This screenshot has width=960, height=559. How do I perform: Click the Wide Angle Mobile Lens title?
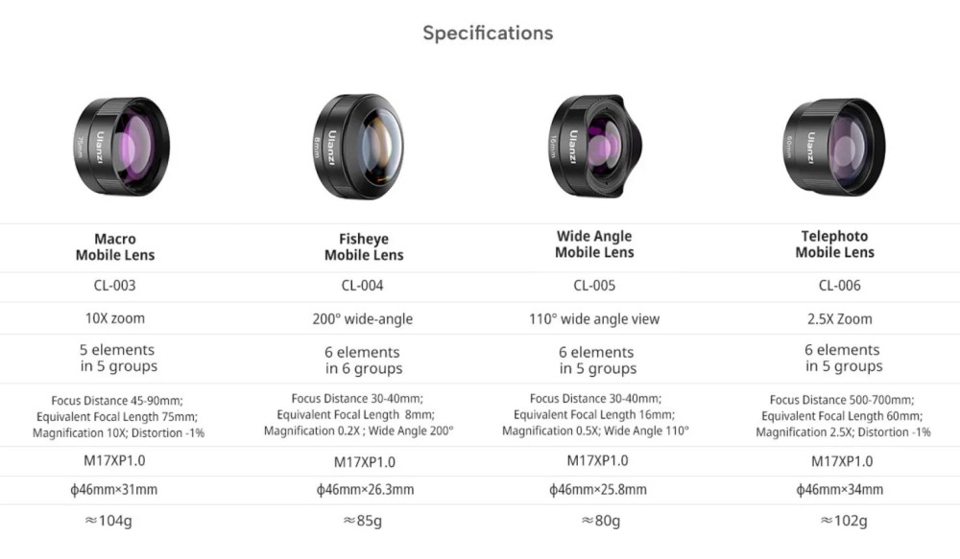pyautogui.click(x=594, y=245)
